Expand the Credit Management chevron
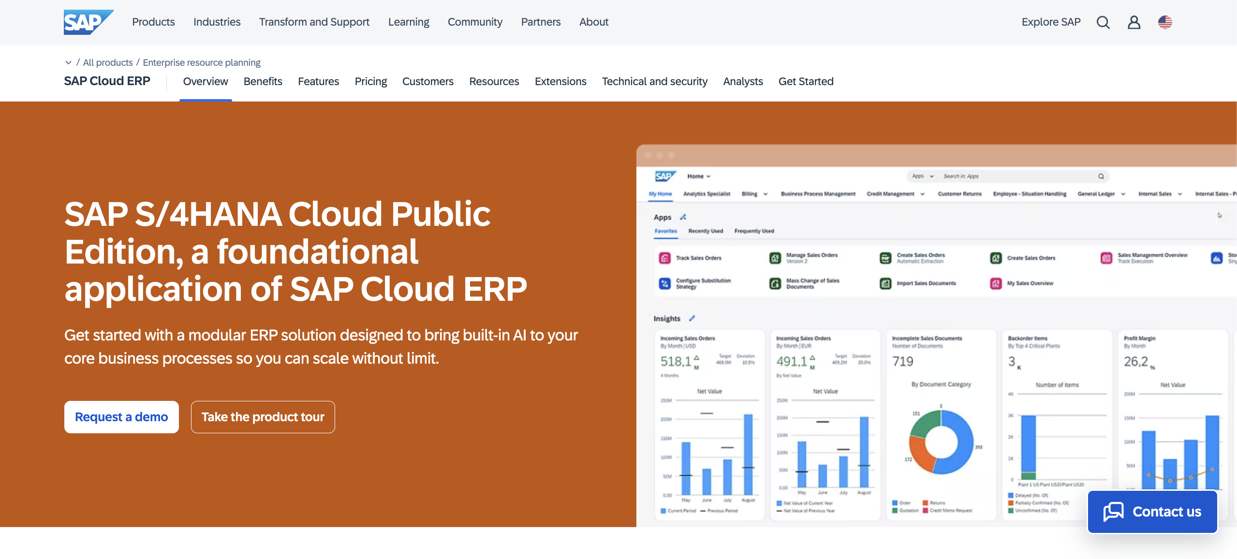This screenshot has height=559, width=1237. pyautogui.click(x=922, y=194)
